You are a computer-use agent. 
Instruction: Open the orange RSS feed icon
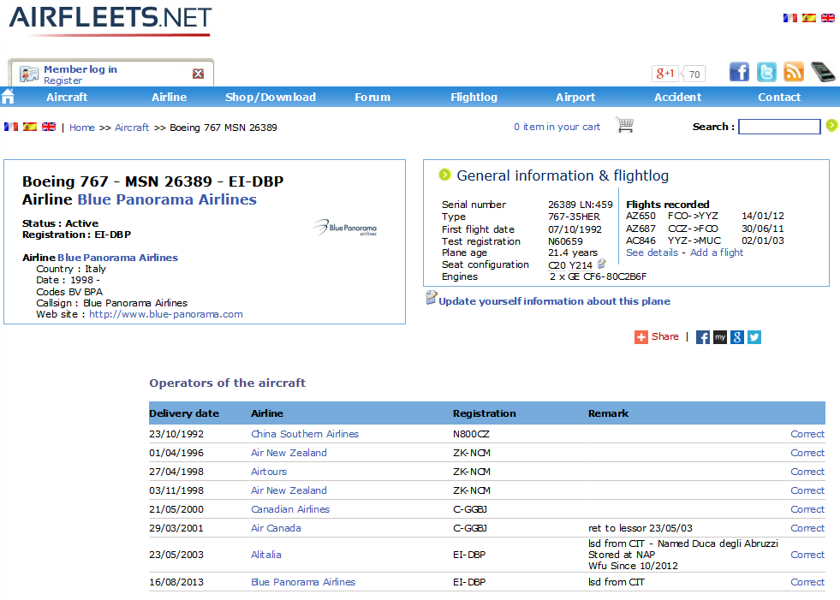pyautogui.click(x=794, y=72)
